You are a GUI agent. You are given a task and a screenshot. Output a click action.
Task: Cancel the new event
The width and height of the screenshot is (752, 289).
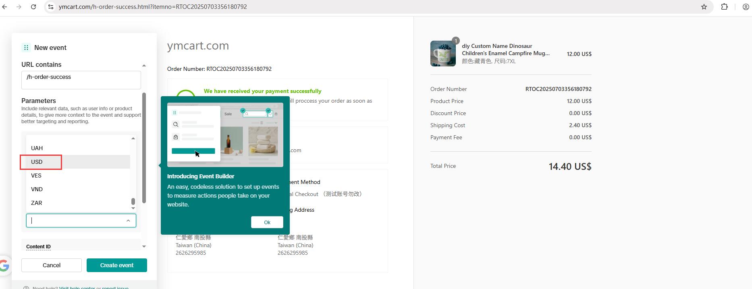click(52, 265)
